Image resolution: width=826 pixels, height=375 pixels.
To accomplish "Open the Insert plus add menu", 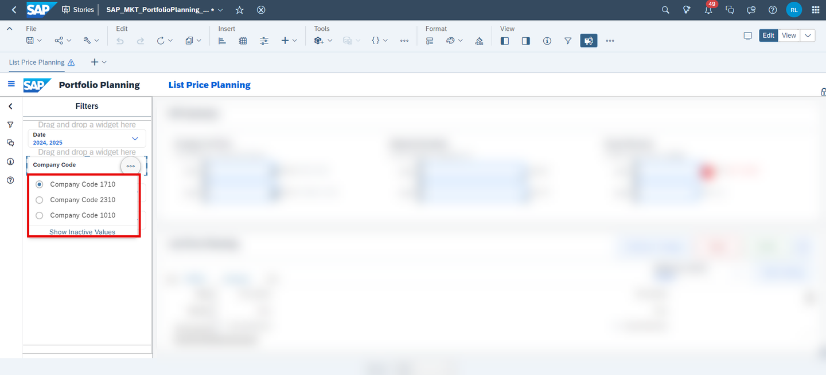I will tap(289, 41).
